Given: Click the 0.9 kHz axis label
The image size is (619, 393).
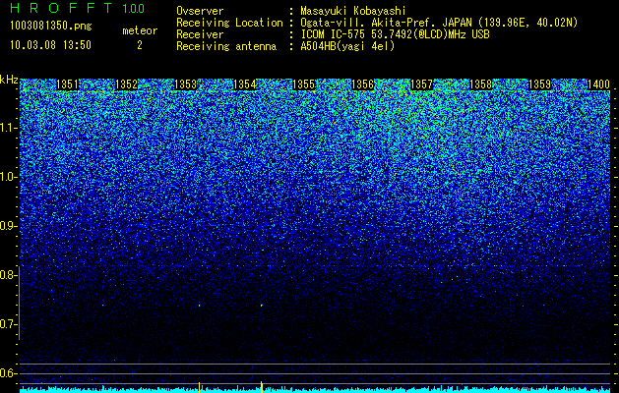Looking at the screenshot, I should pyautogui.click(x=7, y=226).
